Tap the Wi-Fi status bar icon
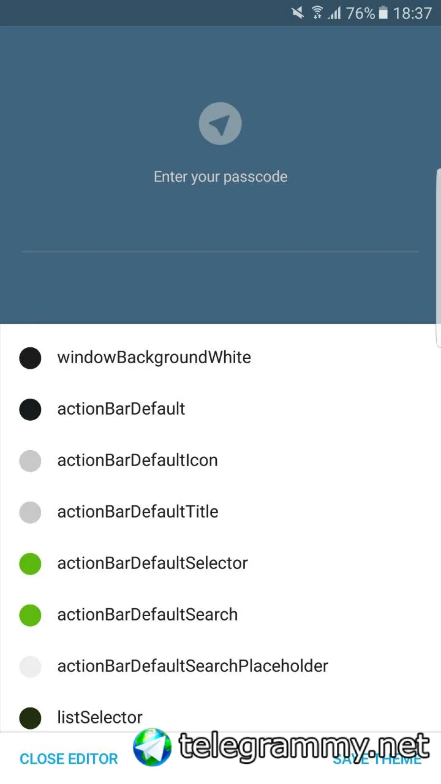 point(317,13)
